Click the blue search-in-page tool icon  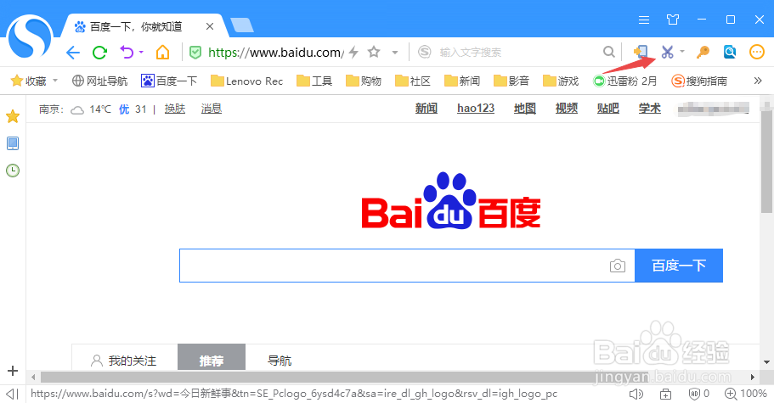pos(730,52)
